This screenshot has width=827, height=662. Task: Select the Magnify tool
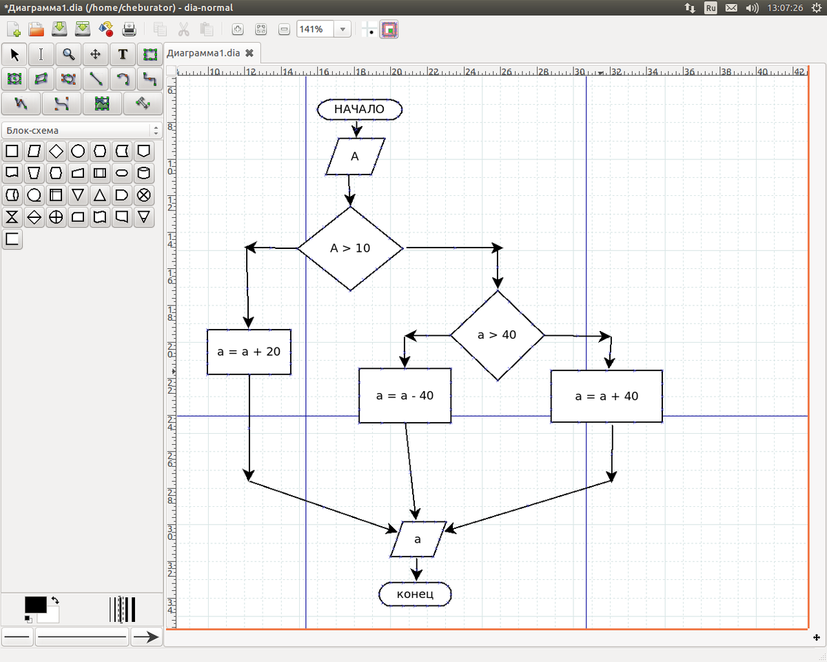point(68,54)
